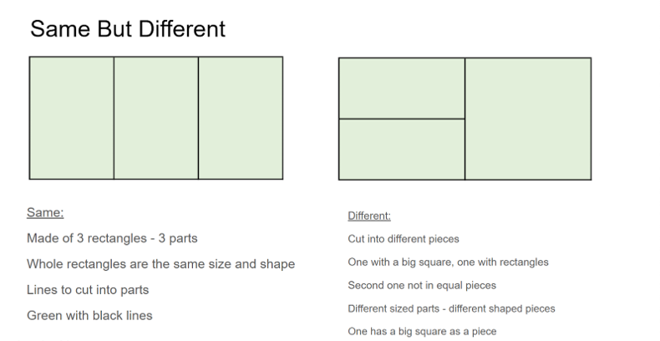
Task: Click "Whole rectangles are the same size and shape"
Action: point(160,264)
